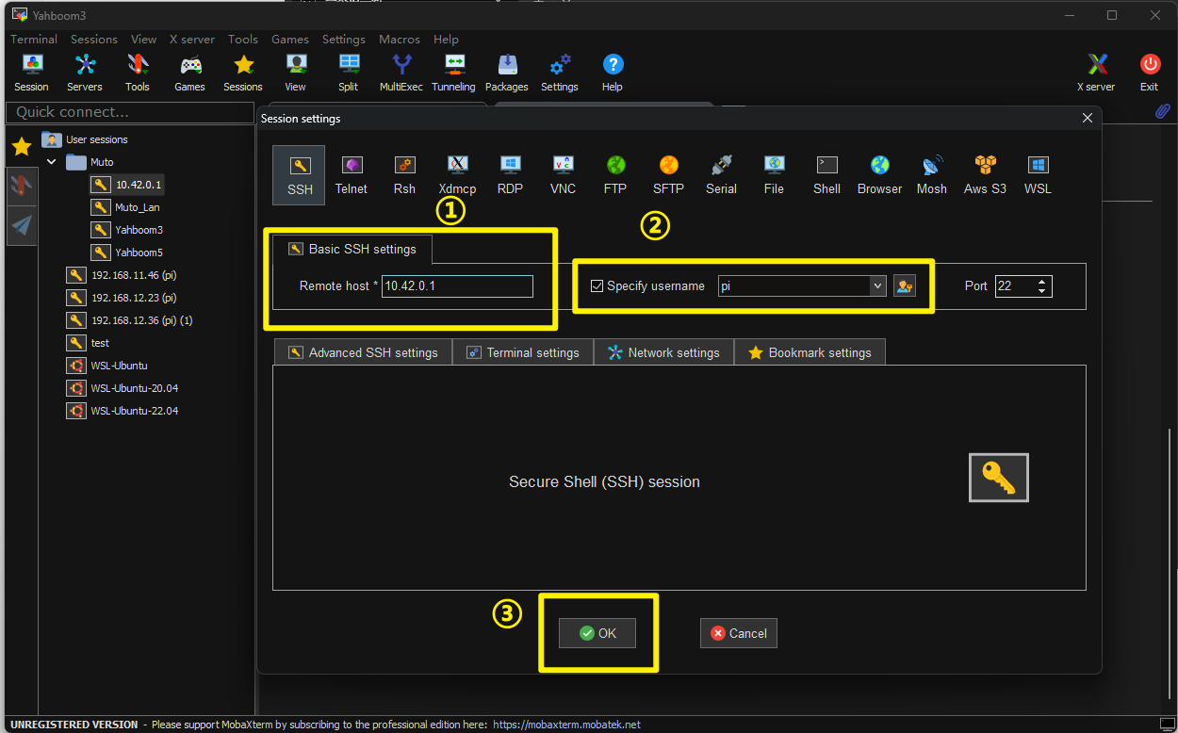Open the username dropdown list
This screenshot has height=733, width=1178.
point(877,285)
